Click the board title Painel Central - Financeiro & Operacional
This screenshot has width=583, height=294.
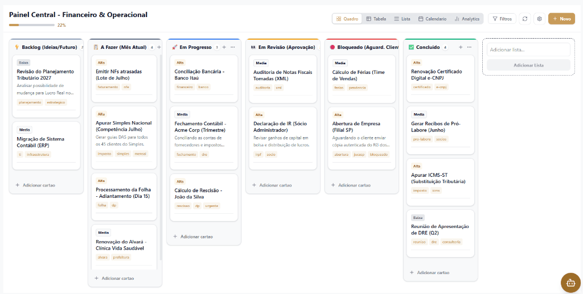(78, 15)
